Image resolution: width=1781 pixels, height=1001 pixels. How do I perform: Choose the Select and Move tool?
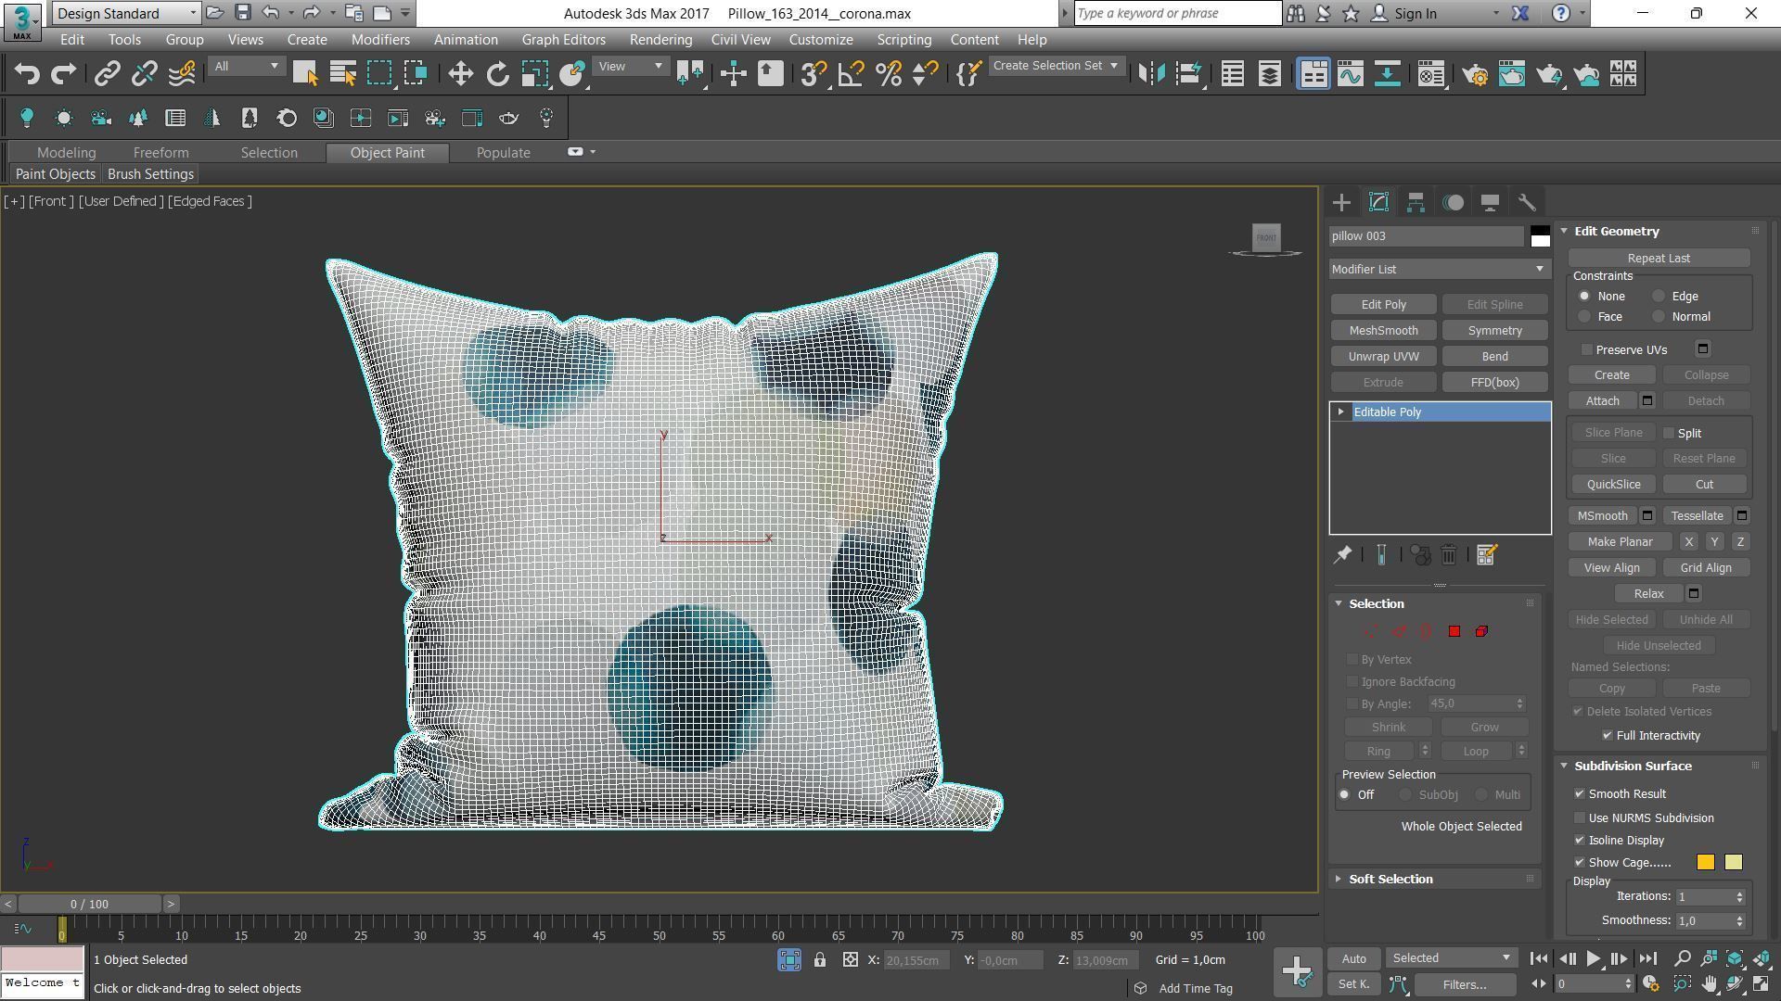point(460,74)
